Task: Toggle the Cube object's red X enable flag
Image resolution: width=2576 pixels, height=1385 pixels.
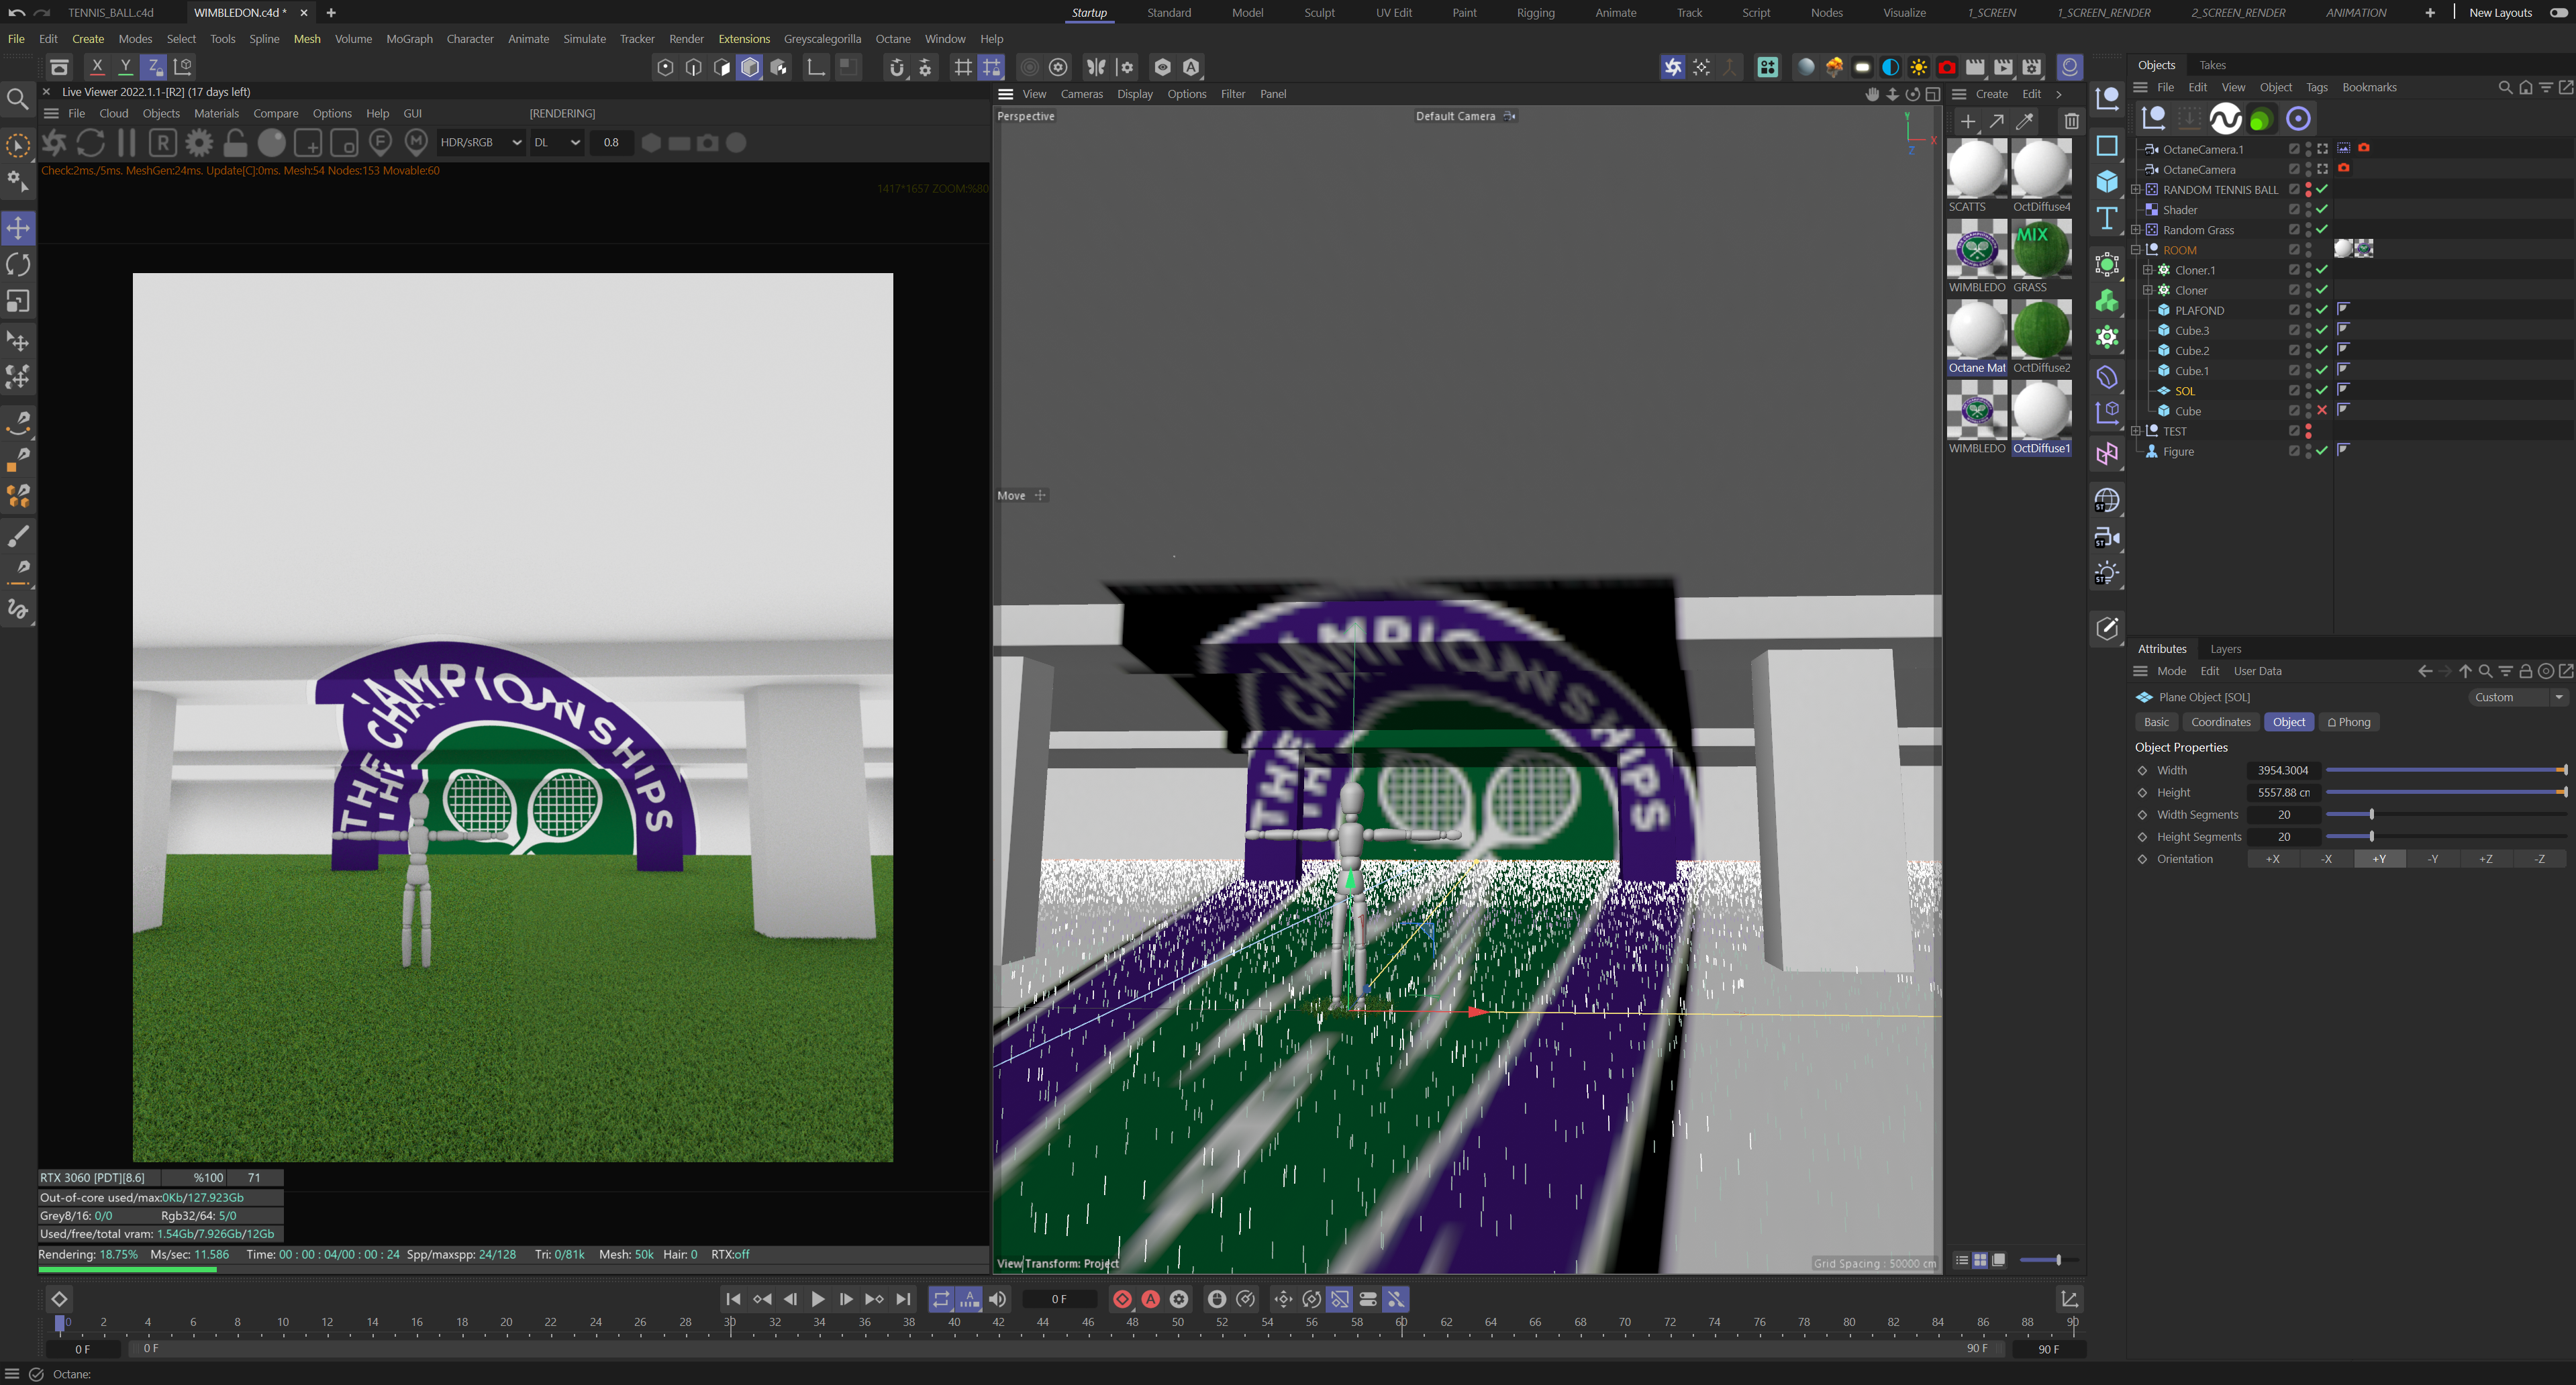Action: 2322,411
